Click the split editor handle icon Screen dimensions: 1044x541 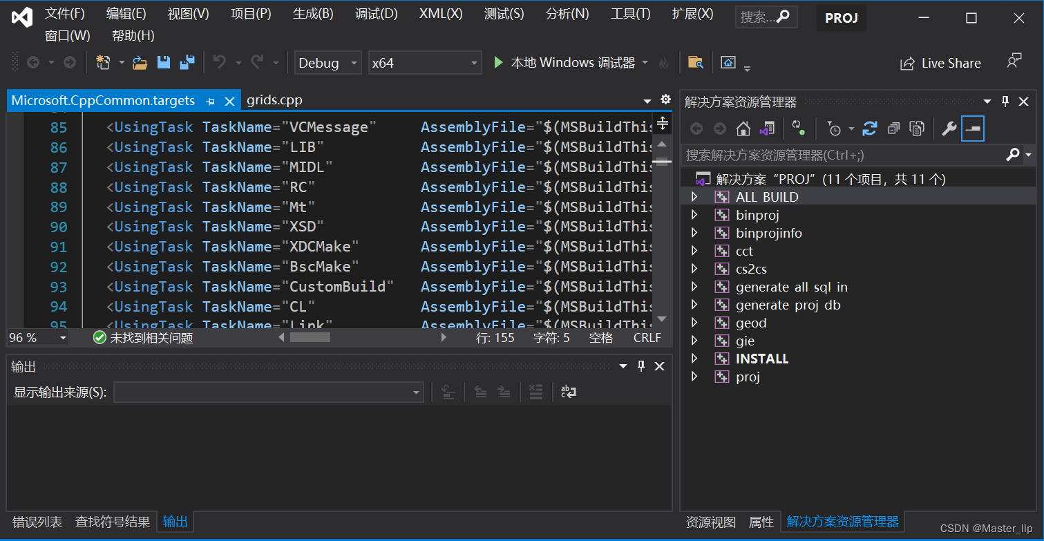pos(663,124)
